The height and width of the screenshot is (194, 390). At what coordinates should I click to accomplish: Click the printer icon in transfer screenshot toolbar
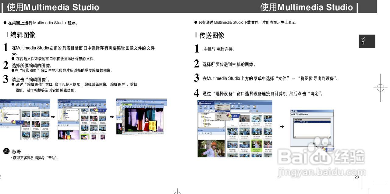[x=205, y=107]
